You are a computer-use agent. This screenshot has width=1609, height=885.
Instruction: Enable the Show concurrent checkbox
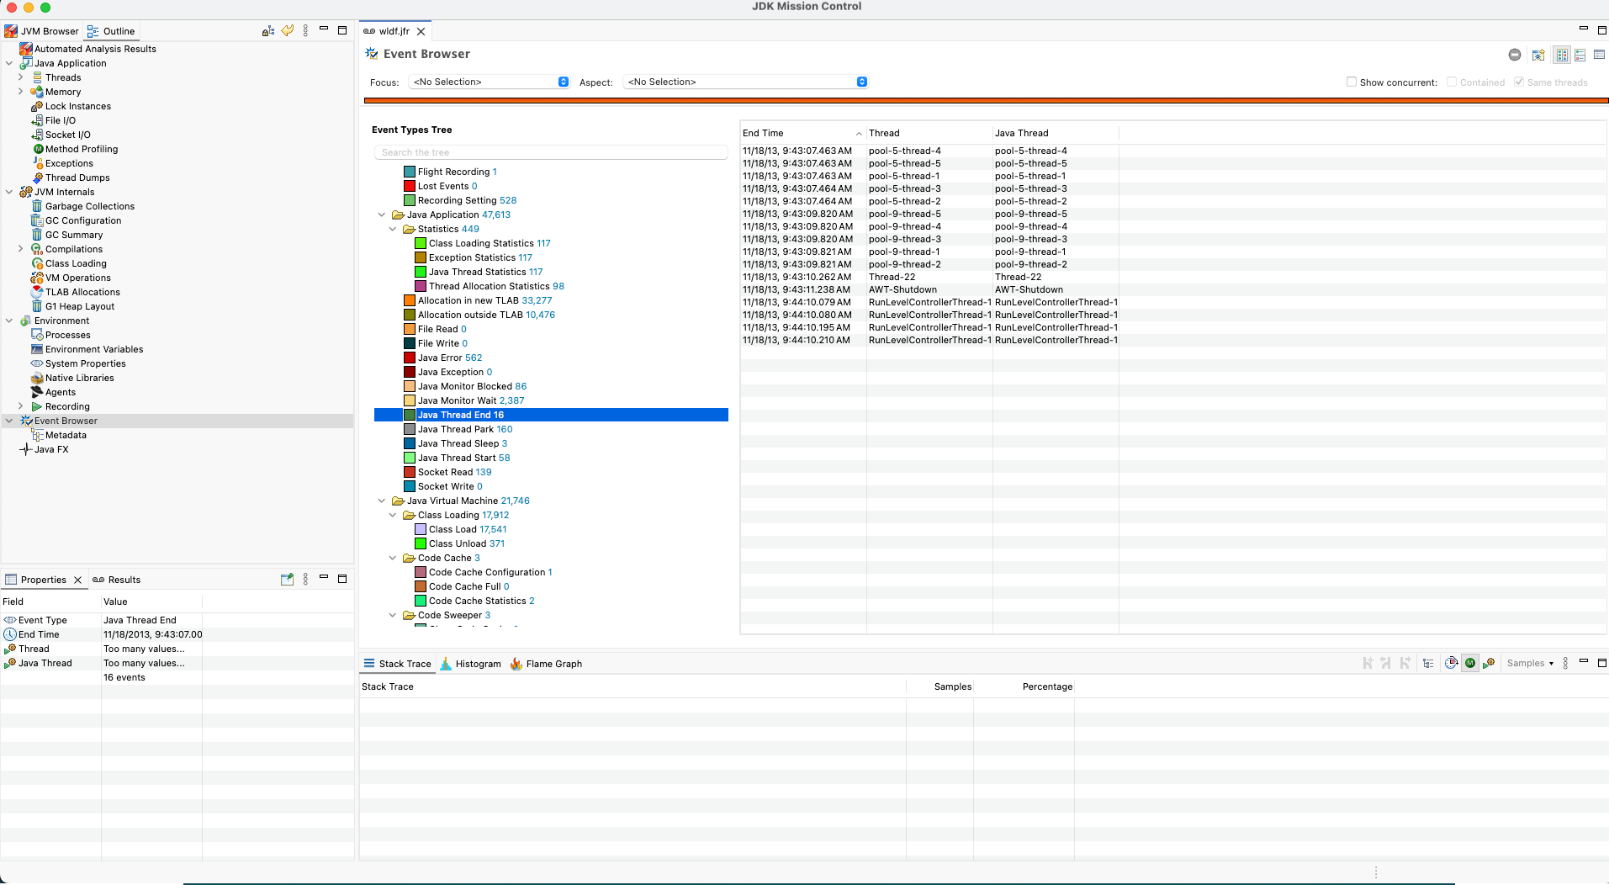tap(1352, 82)
